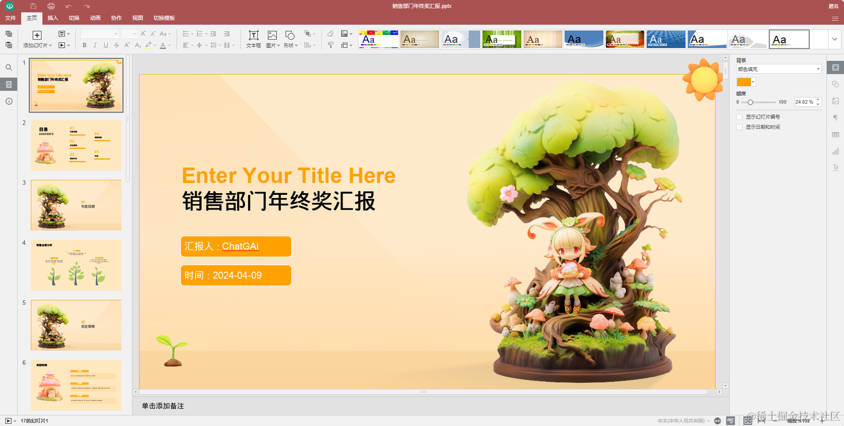Expand the background color picker dropdown
844x426 pixels.
click(753, 82)
